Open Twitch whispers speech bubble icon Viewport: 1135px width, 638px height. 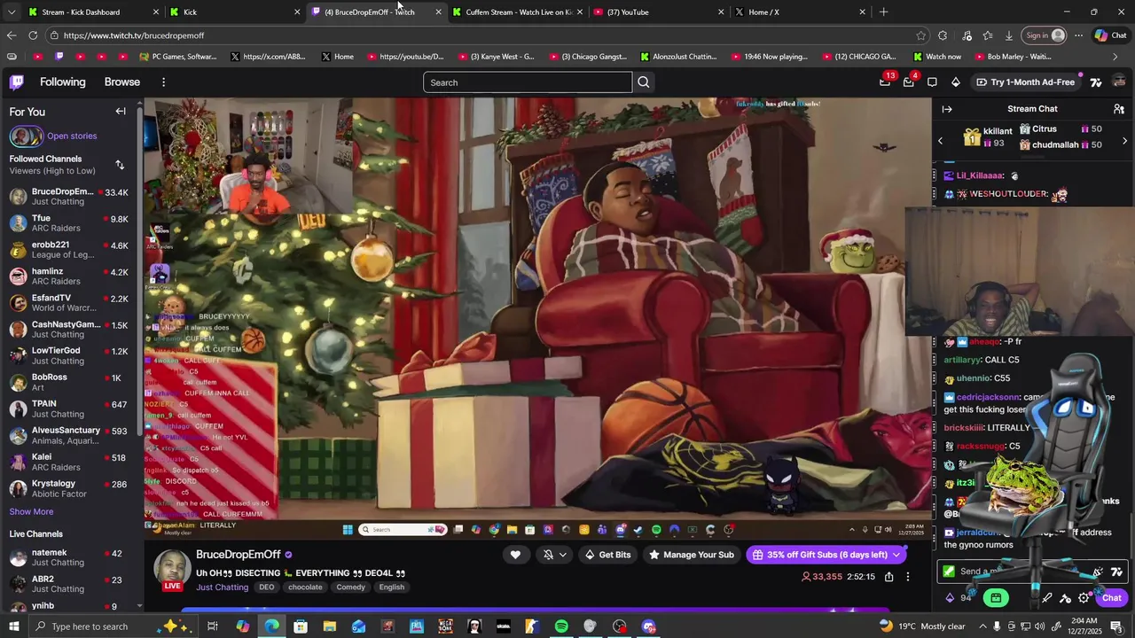932,82
